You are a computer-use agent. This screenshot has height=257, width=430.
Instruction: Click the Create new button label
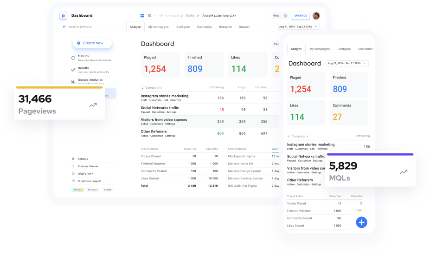click(93, 43)
